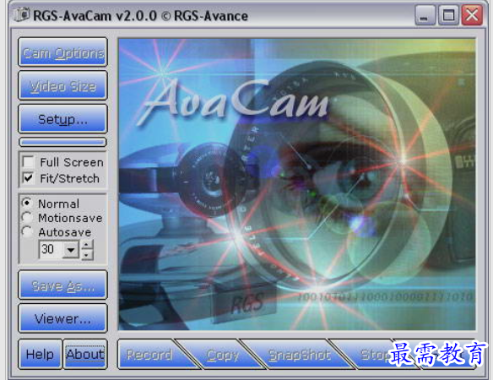The height and width of the screenshot is (380, 493).
Task: Click the autosave interval field showing 30
Action: click(x=51, y=250)
